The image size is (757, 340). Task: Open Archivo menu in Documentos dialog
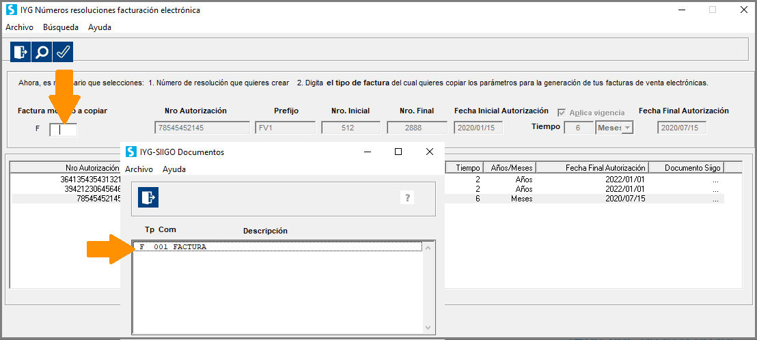(x=139, y=169)
